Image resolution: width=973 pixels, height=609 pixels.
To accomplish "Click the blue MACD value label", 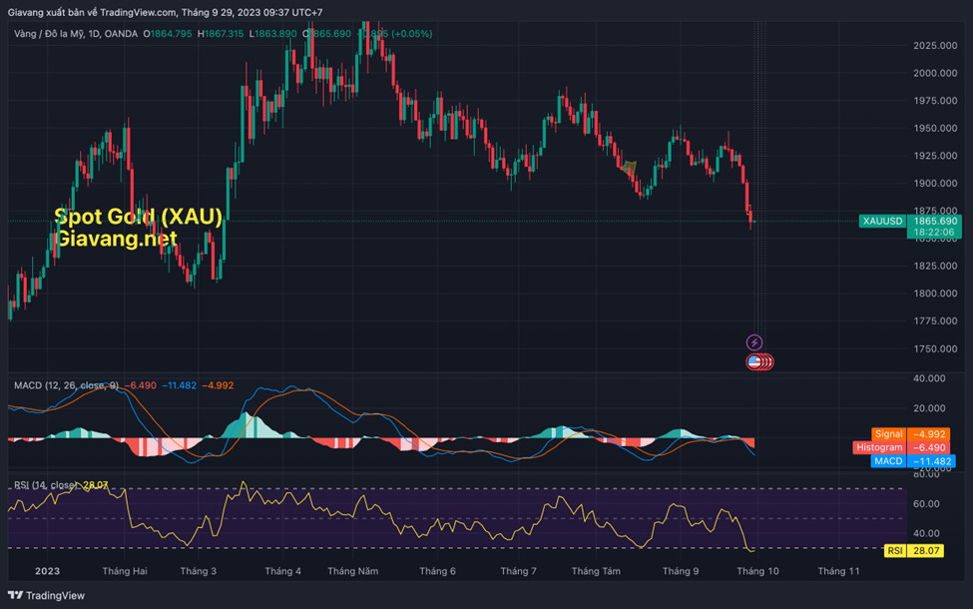I will [x=887, y=461].
